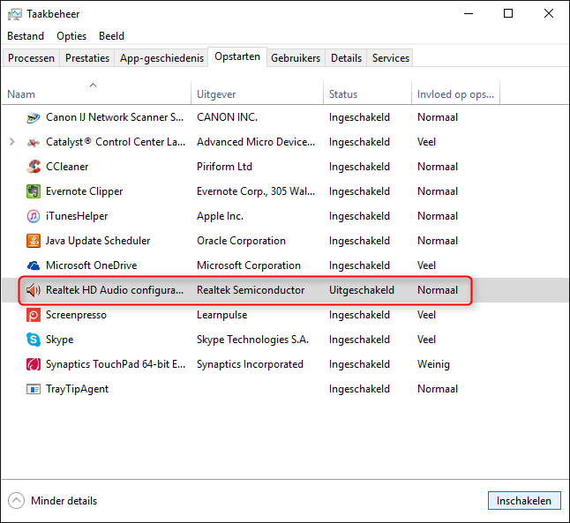This screenshot has height=523, width=570.
Task: Click the Java Update Scheduler icon
Action: (34, 241)
